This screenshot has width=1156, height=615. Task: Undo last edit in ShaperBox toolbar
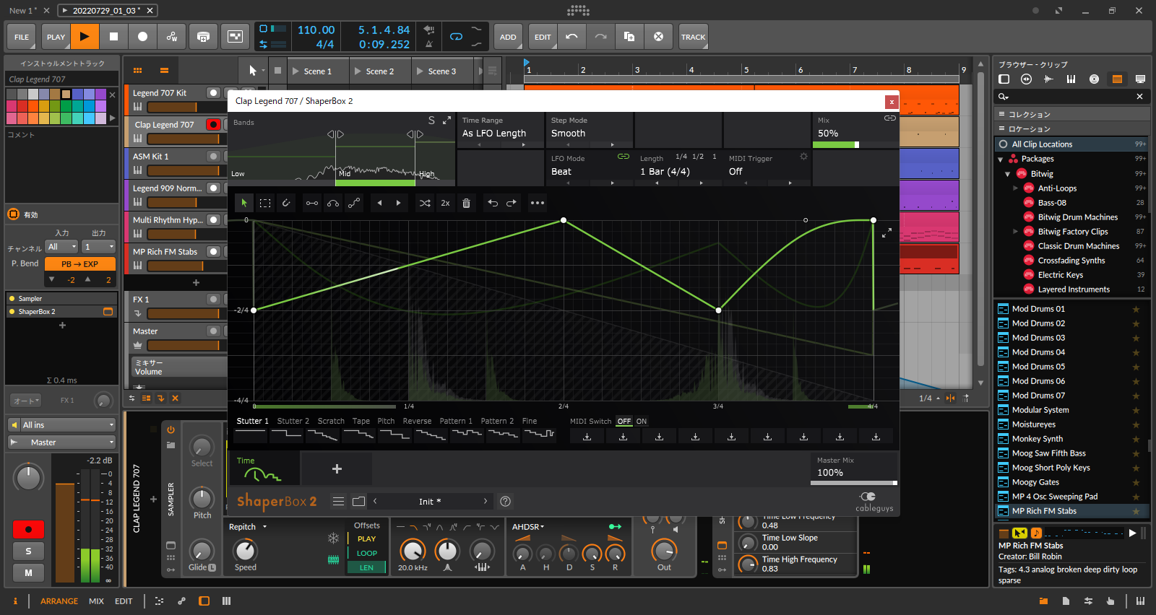click(x=493, y=203)
